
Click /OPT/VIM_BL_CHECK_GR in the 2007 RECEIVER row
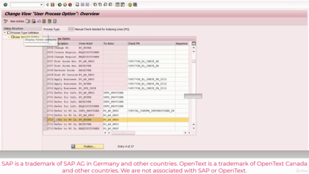[151, 66]
